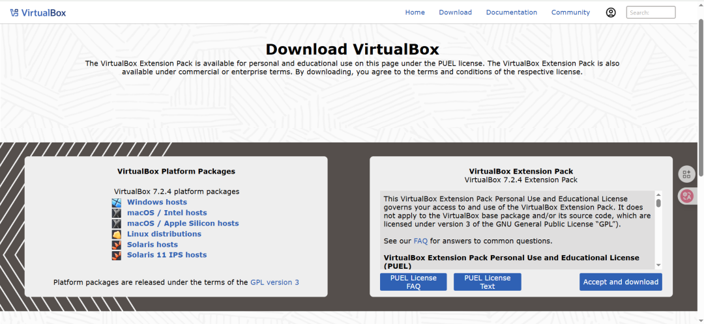Click the Solaris hosts icon

tap(117, 245)
